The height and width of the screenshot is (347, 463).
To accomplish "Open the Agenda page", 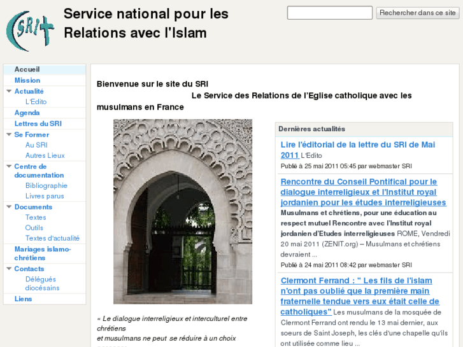I will point(27,113).
